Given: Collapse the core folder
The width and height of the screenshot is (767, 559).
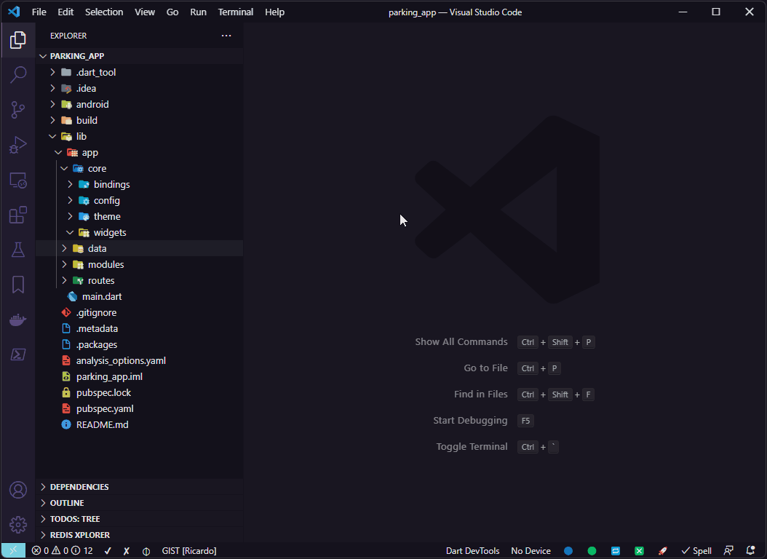Looking at the screenshot, I should coord(65,168).
